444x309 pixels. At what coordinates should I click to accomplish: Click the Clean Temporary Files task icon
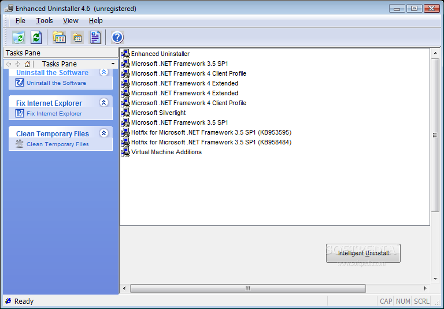tap(20, 144)
